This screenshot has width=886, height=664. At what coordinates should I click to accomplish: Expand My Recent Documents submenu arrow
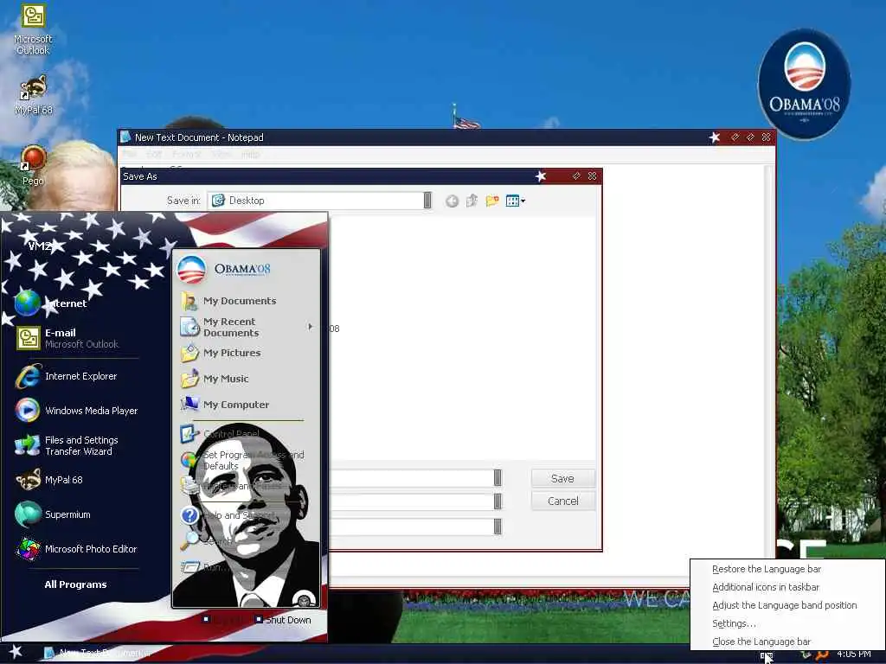pos(310,327)
